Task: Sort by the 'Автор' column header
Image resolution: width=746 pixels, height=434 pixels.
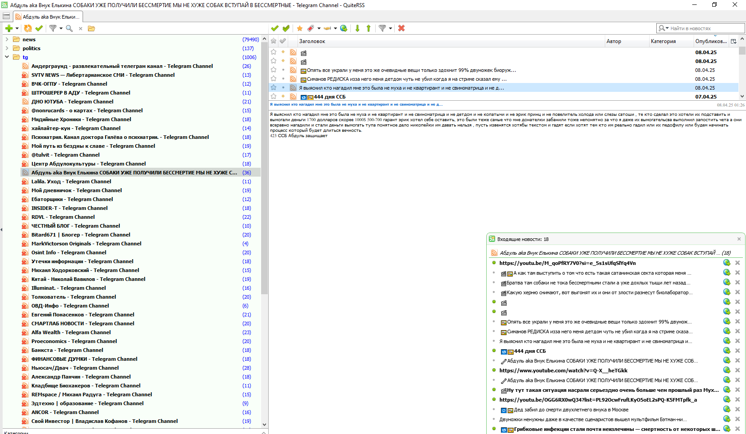Action: [627, 41]
